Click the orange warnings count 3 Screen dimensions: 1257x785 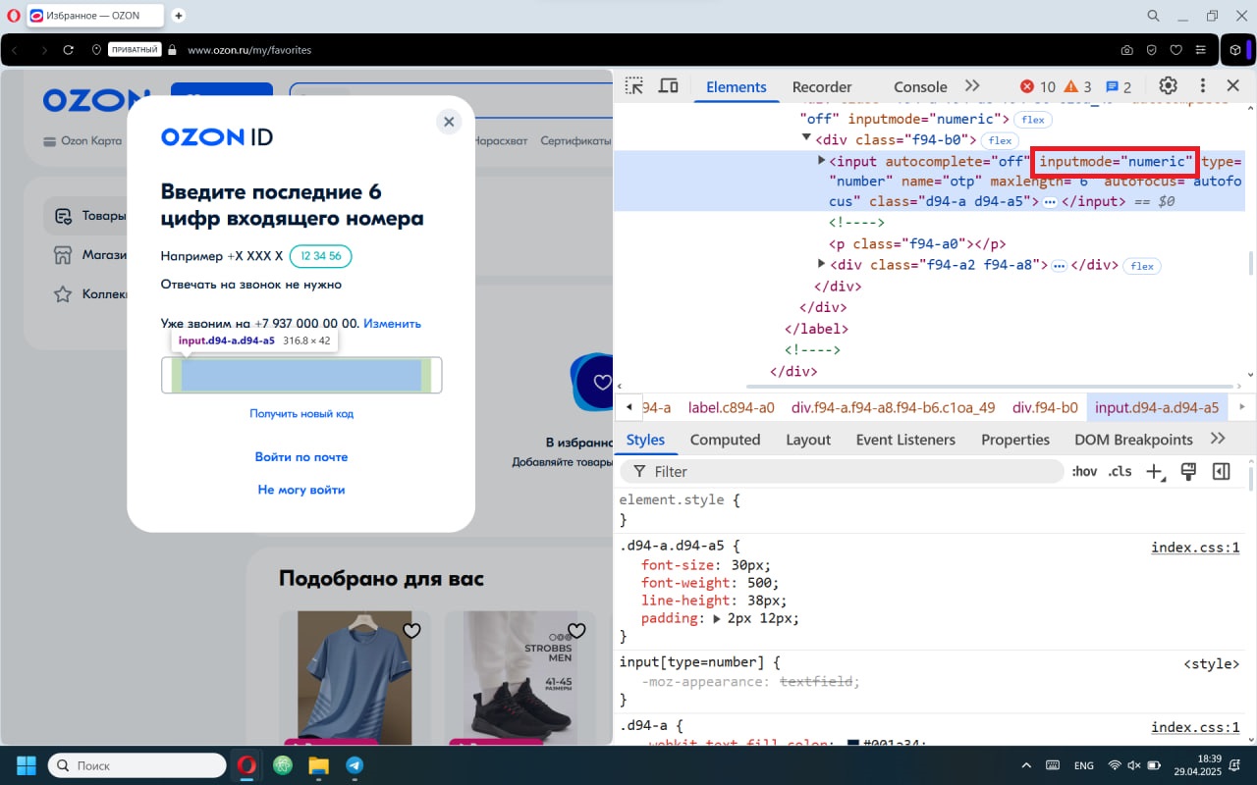tap(1077, 86)
